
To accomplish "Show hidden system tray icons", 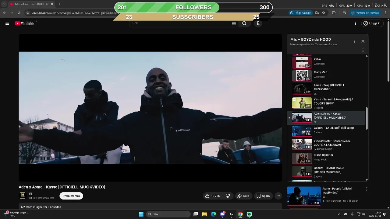I will coord(339,214).
